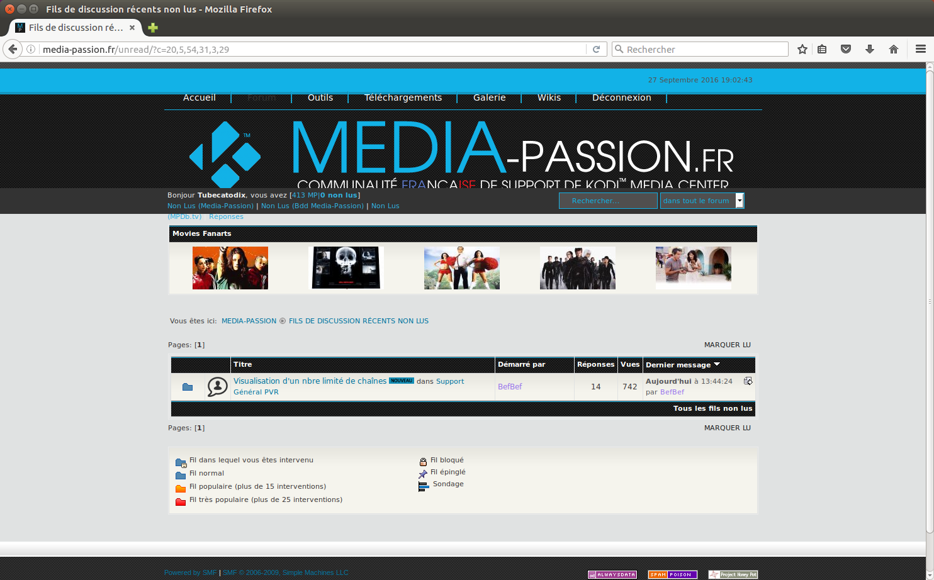Click the '0 non lus' link in greeting

(339, 195)
